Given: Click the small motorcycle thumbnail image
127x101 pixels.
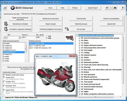Looking at the screenshot, I should pyautogui.click(x=70, y=37).
